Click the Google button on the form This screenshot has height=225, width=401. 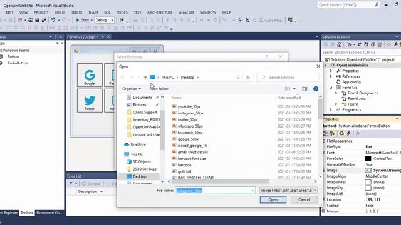click(90, 75)
